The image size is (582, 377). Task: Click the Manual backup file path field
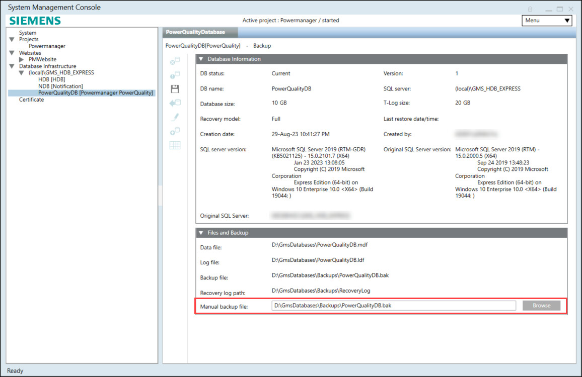click(x=393, y=306)
